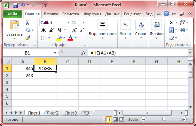Switch to the Вид tab
The width and height of the screenshot is (196, 126).
(x=149, y=14)
